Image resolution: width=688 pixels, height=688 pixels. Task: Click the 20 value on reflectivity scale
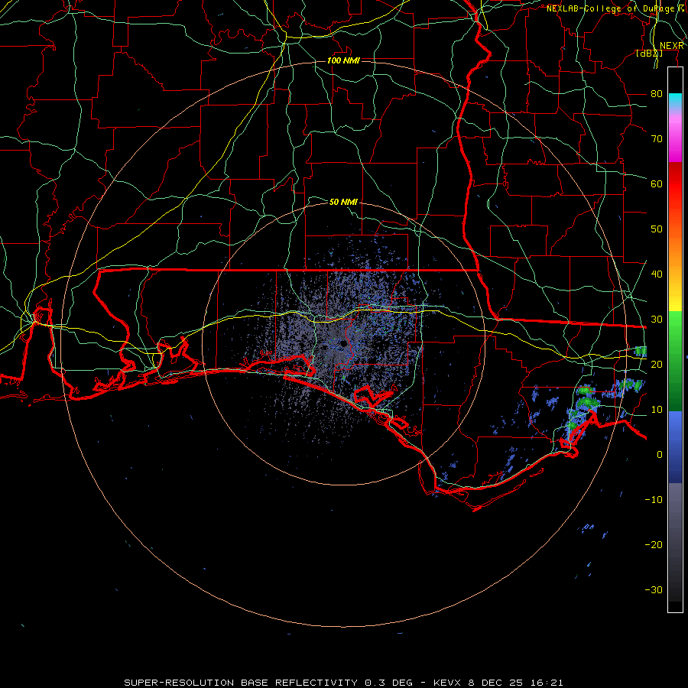click(657, 364)
